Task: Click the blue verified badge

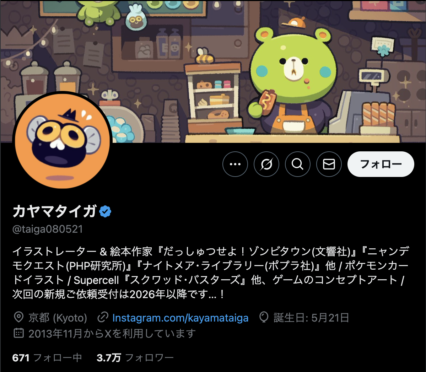Action: [105, 211]
